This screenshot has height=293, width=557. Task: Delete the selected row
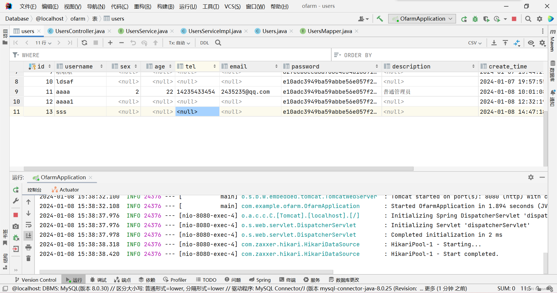122,43
